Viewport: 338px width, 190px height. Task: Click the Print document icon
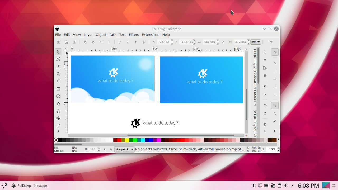265,76
